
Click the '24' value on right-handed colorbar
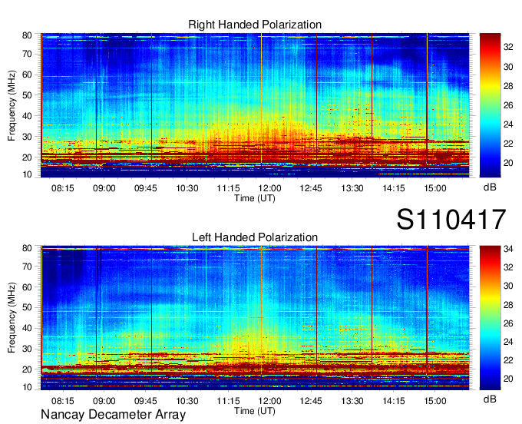tap(508, 124)
